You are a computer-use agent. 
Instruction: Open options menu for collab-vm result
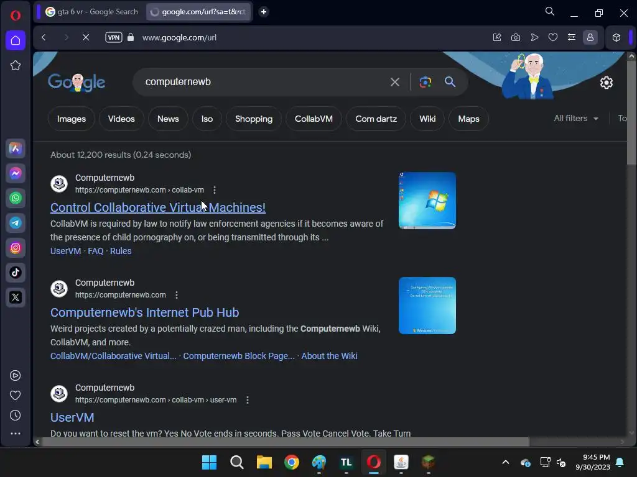point(215,190)
